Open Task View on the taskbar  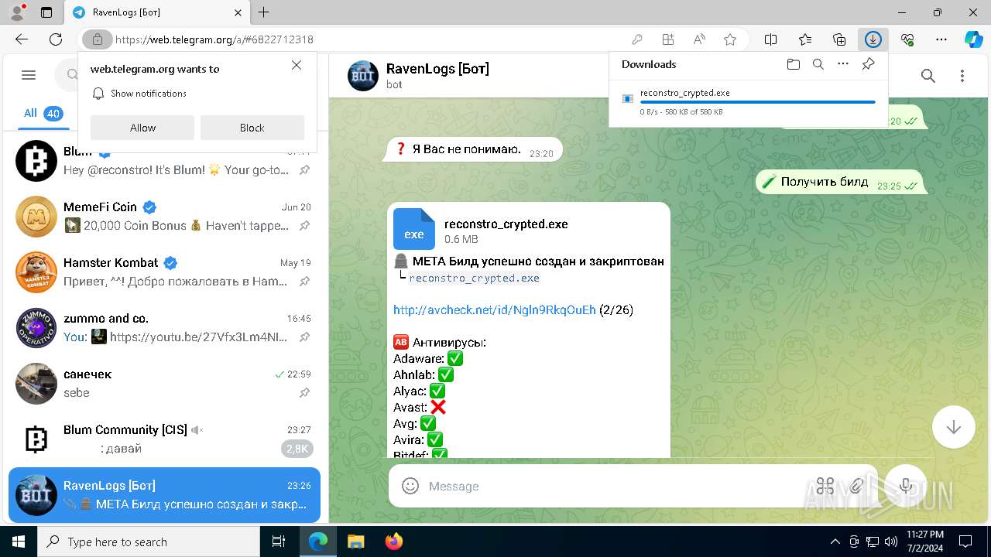pyautogui.click(x=279, y=542)
